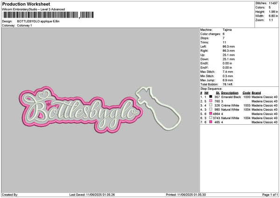Click the "Crème White" description
Screen dimensions: 280x198
coord(230,106)
